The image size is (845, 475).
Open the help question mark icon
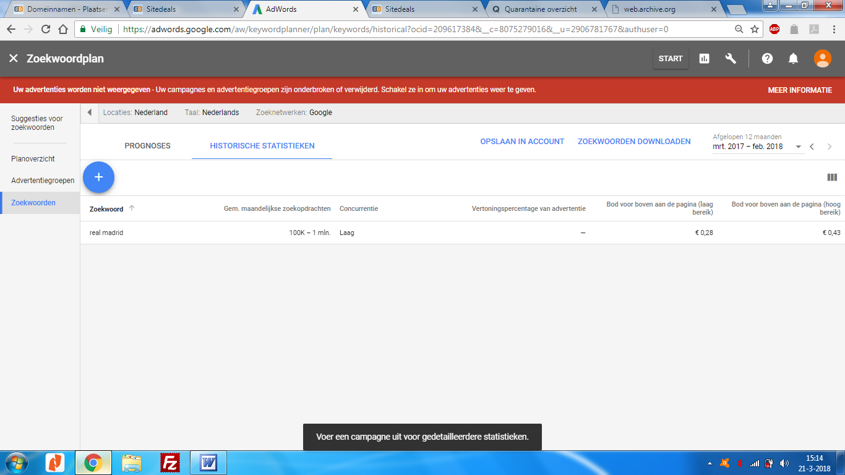point(767,59)
